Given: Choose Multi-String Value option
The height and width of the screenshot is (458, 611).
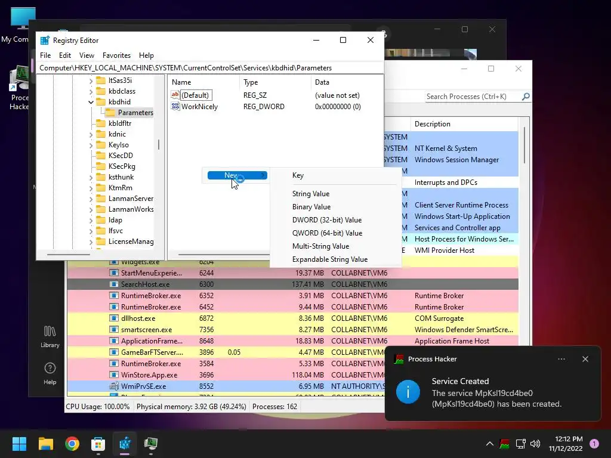Looking at the screenshot, I should (x=320, y=246).
